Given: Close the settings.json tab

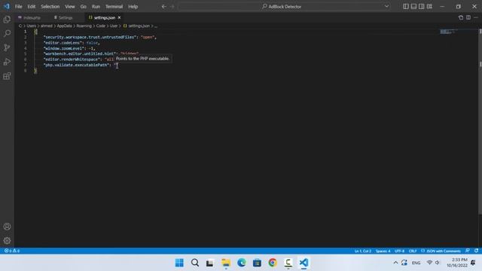Looking at the screenshot, I should click(x=119, y=17).
